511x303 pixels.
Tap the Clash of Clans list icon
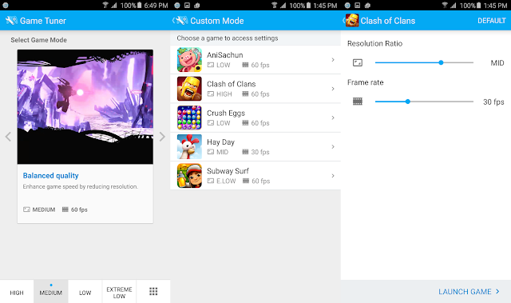[x=189, y=89]
